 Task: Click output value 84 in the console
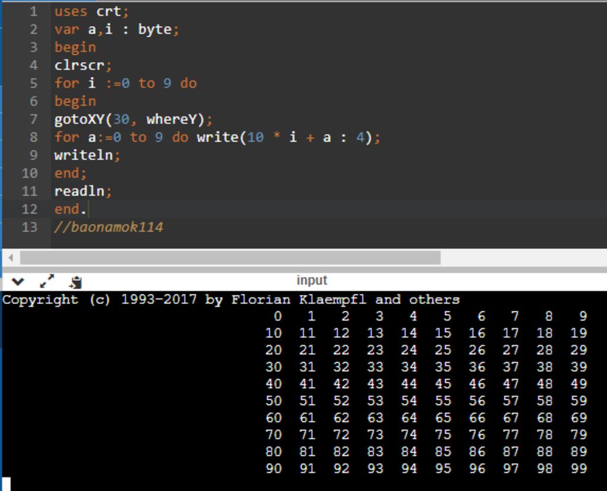[x=409, y=451]
